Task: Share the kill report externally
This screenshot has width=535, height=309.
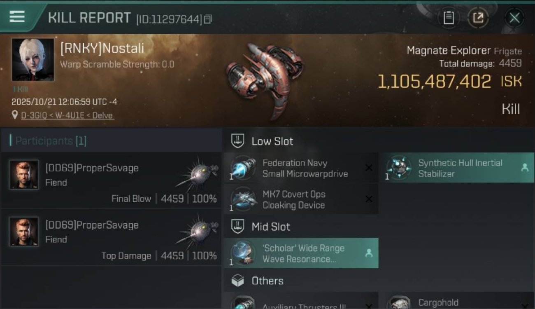Action: pos(478,18)
